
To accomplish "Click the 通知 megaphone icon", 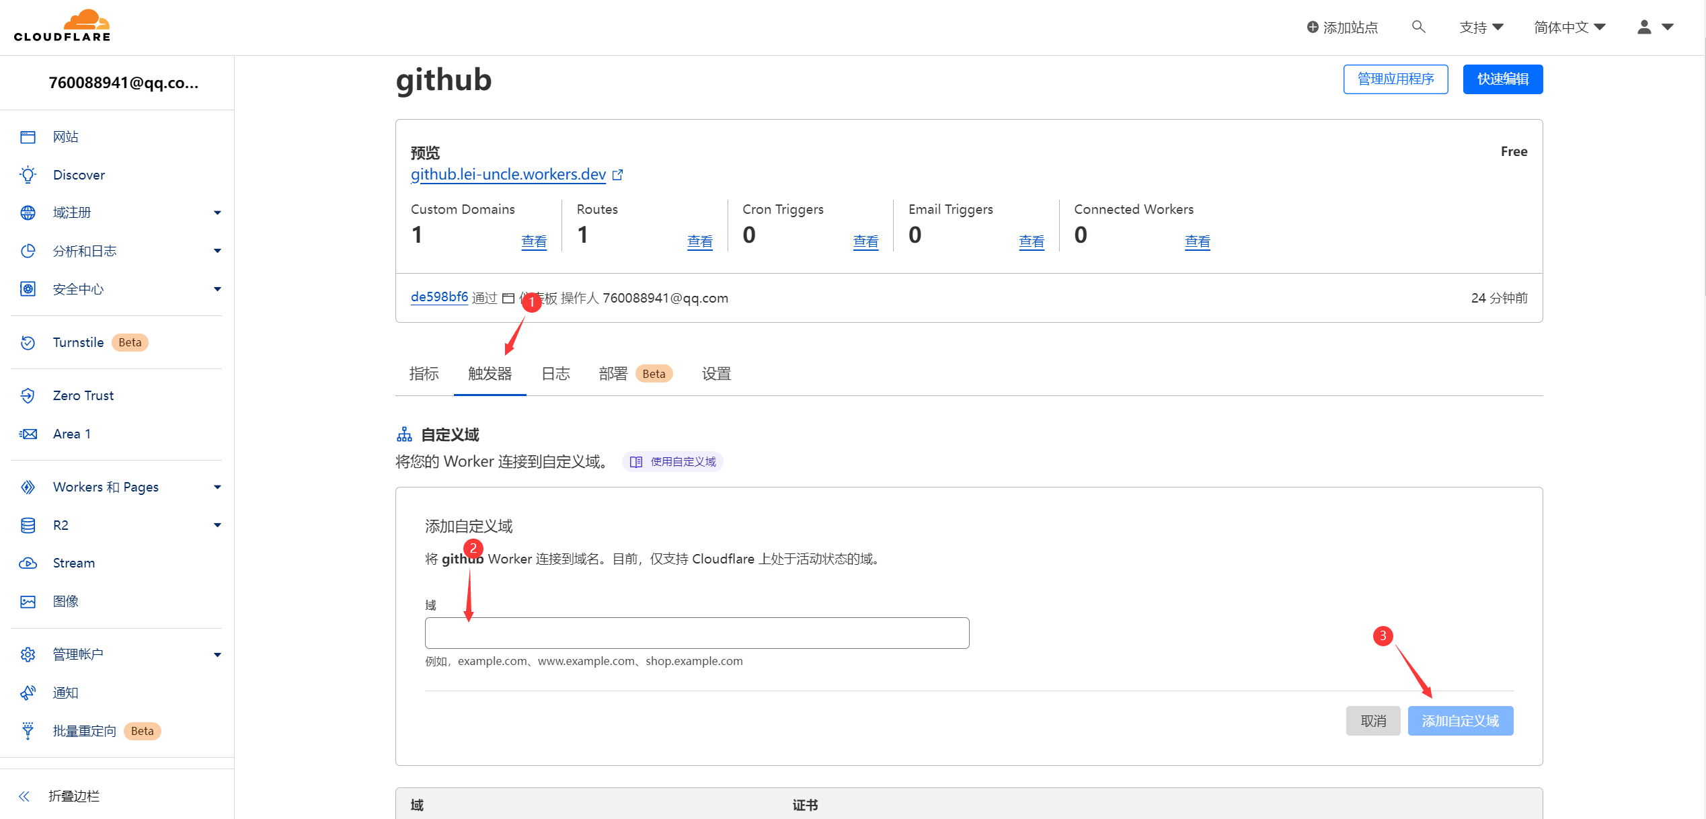I will 28,693.
